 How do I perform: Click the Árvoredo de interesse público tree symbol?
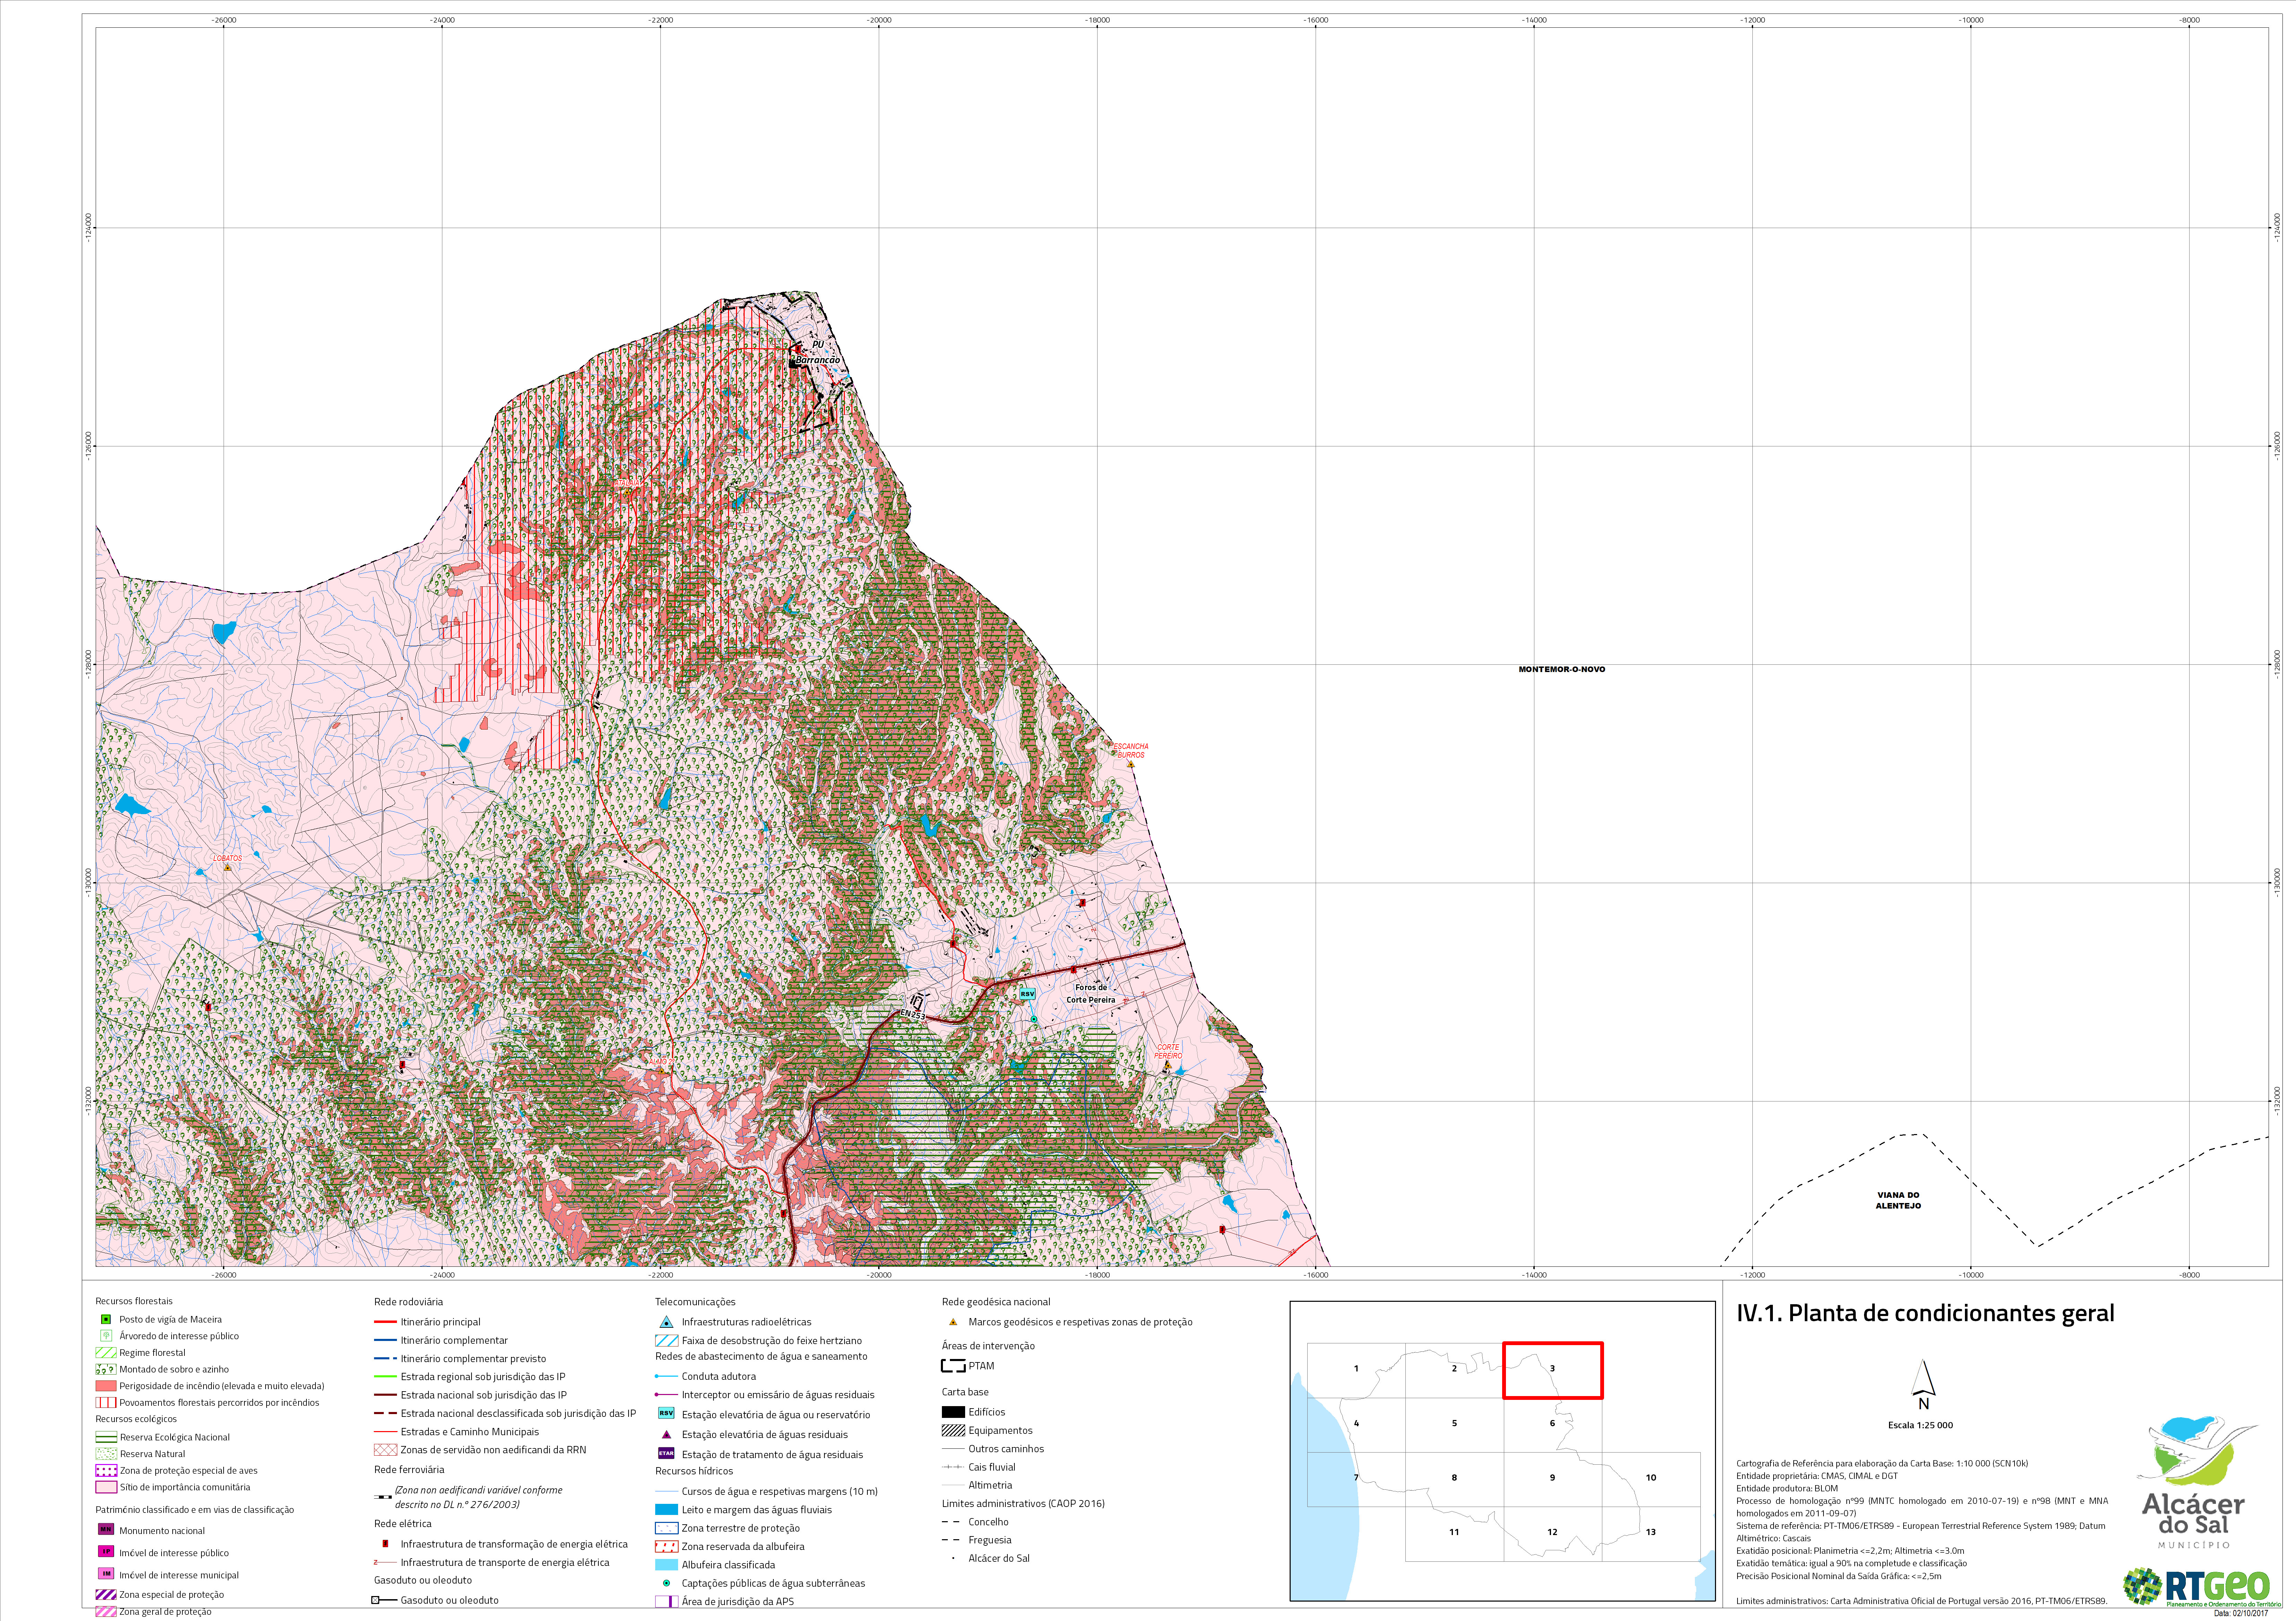[x=106, y=1336]
